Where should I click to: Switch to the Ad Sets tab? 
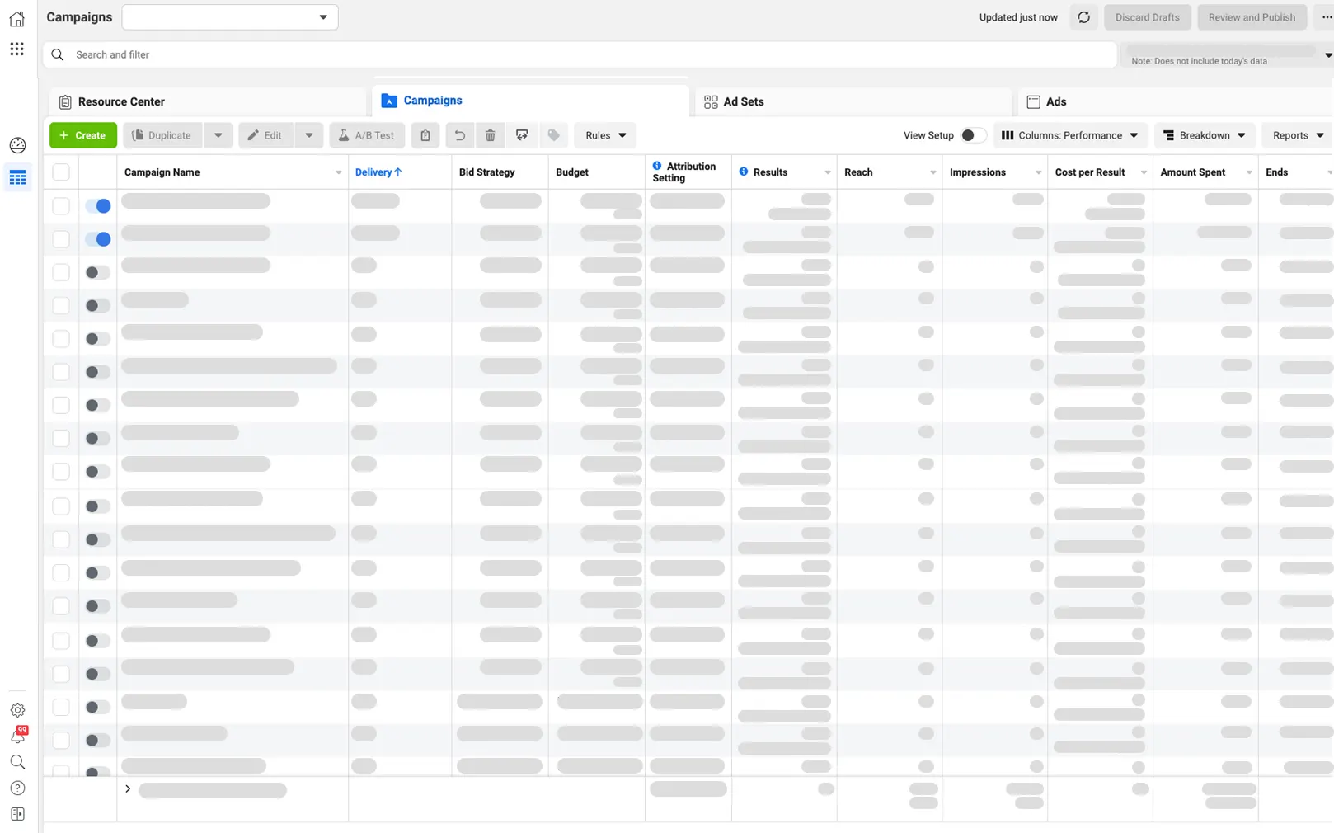853,102
